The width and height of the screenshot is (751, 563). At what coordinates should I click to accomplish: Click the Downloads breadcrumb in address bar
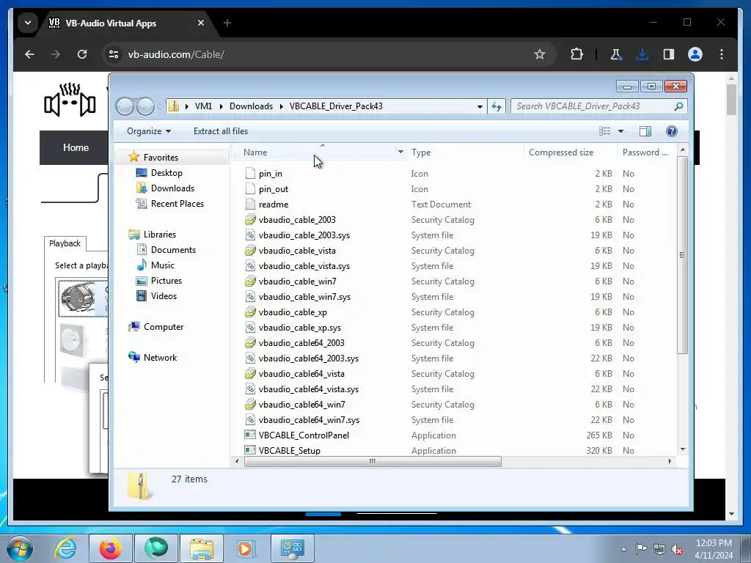pyautogui.click(x=251, y=106)
